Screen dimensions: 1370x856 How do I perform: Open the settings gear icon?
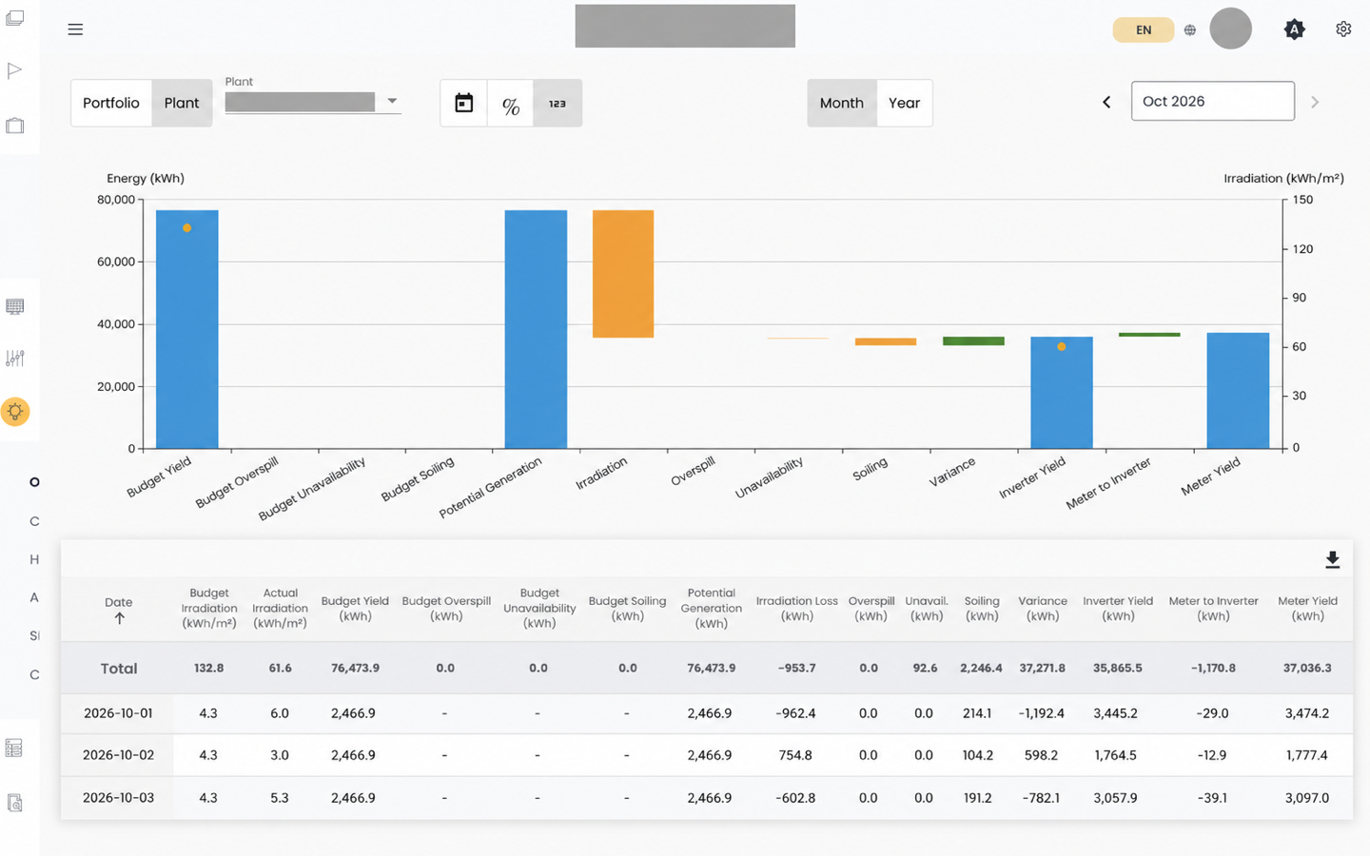[x=1343, y=29]
